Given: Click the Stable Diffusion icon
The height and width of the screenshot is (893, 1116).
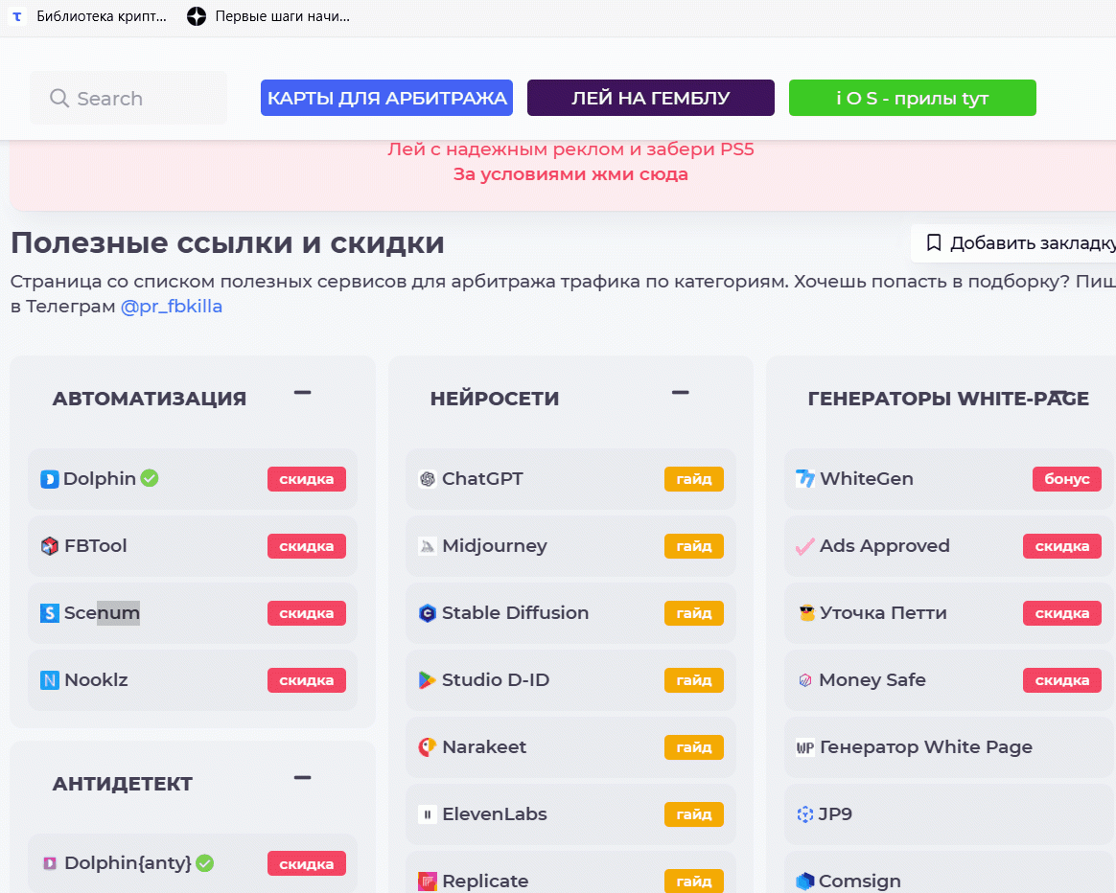Looking at the screenshot, I should 427,612.
